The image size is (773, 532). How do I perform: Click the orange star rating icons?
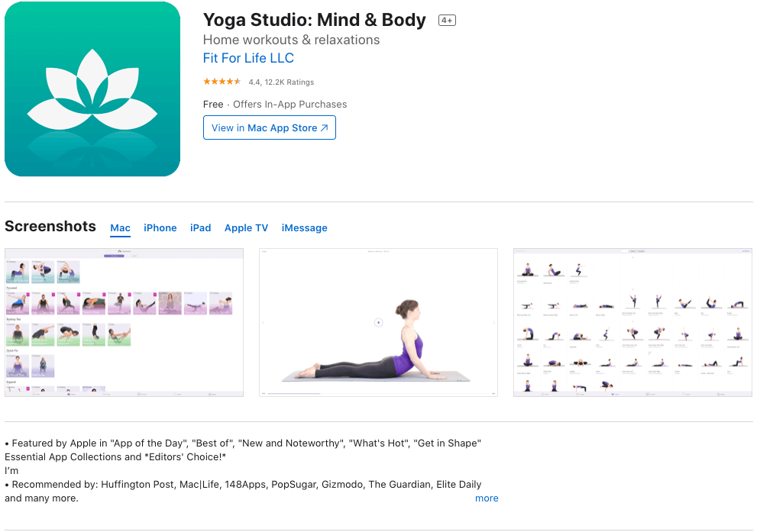click(x=221, y=80)
